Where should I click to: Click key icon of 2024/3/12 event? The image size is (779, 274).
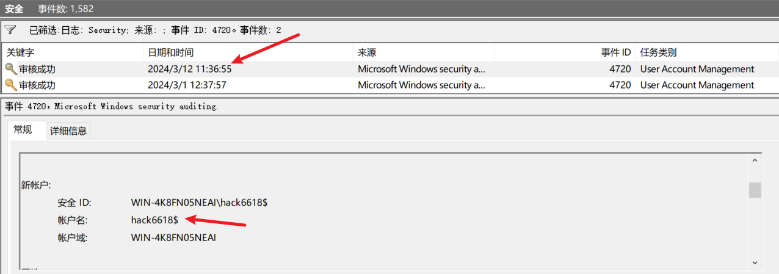click(11, 69)
